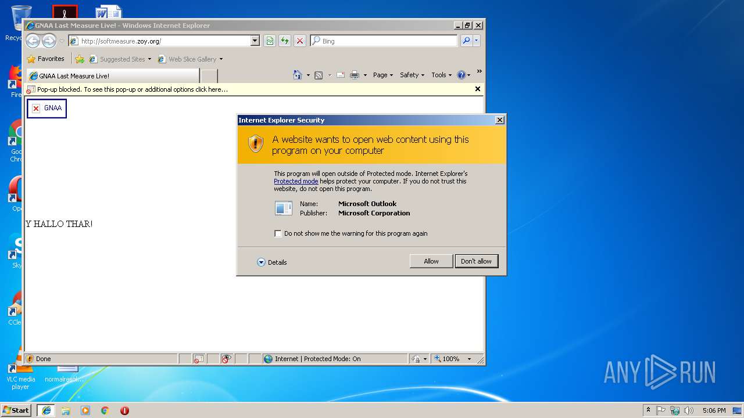Click the 'Microsoft Outlook' program name
Screen dimensions: 744x418
click(x=367, y=204)
